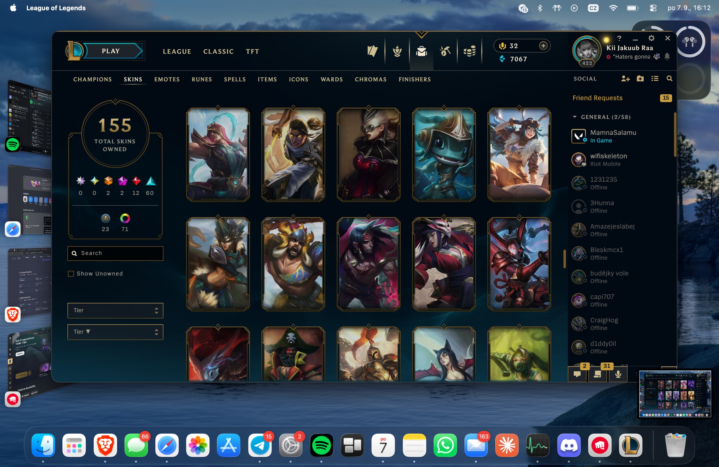Open the Store coins icon
719x467 pixels.
point(470,51)
